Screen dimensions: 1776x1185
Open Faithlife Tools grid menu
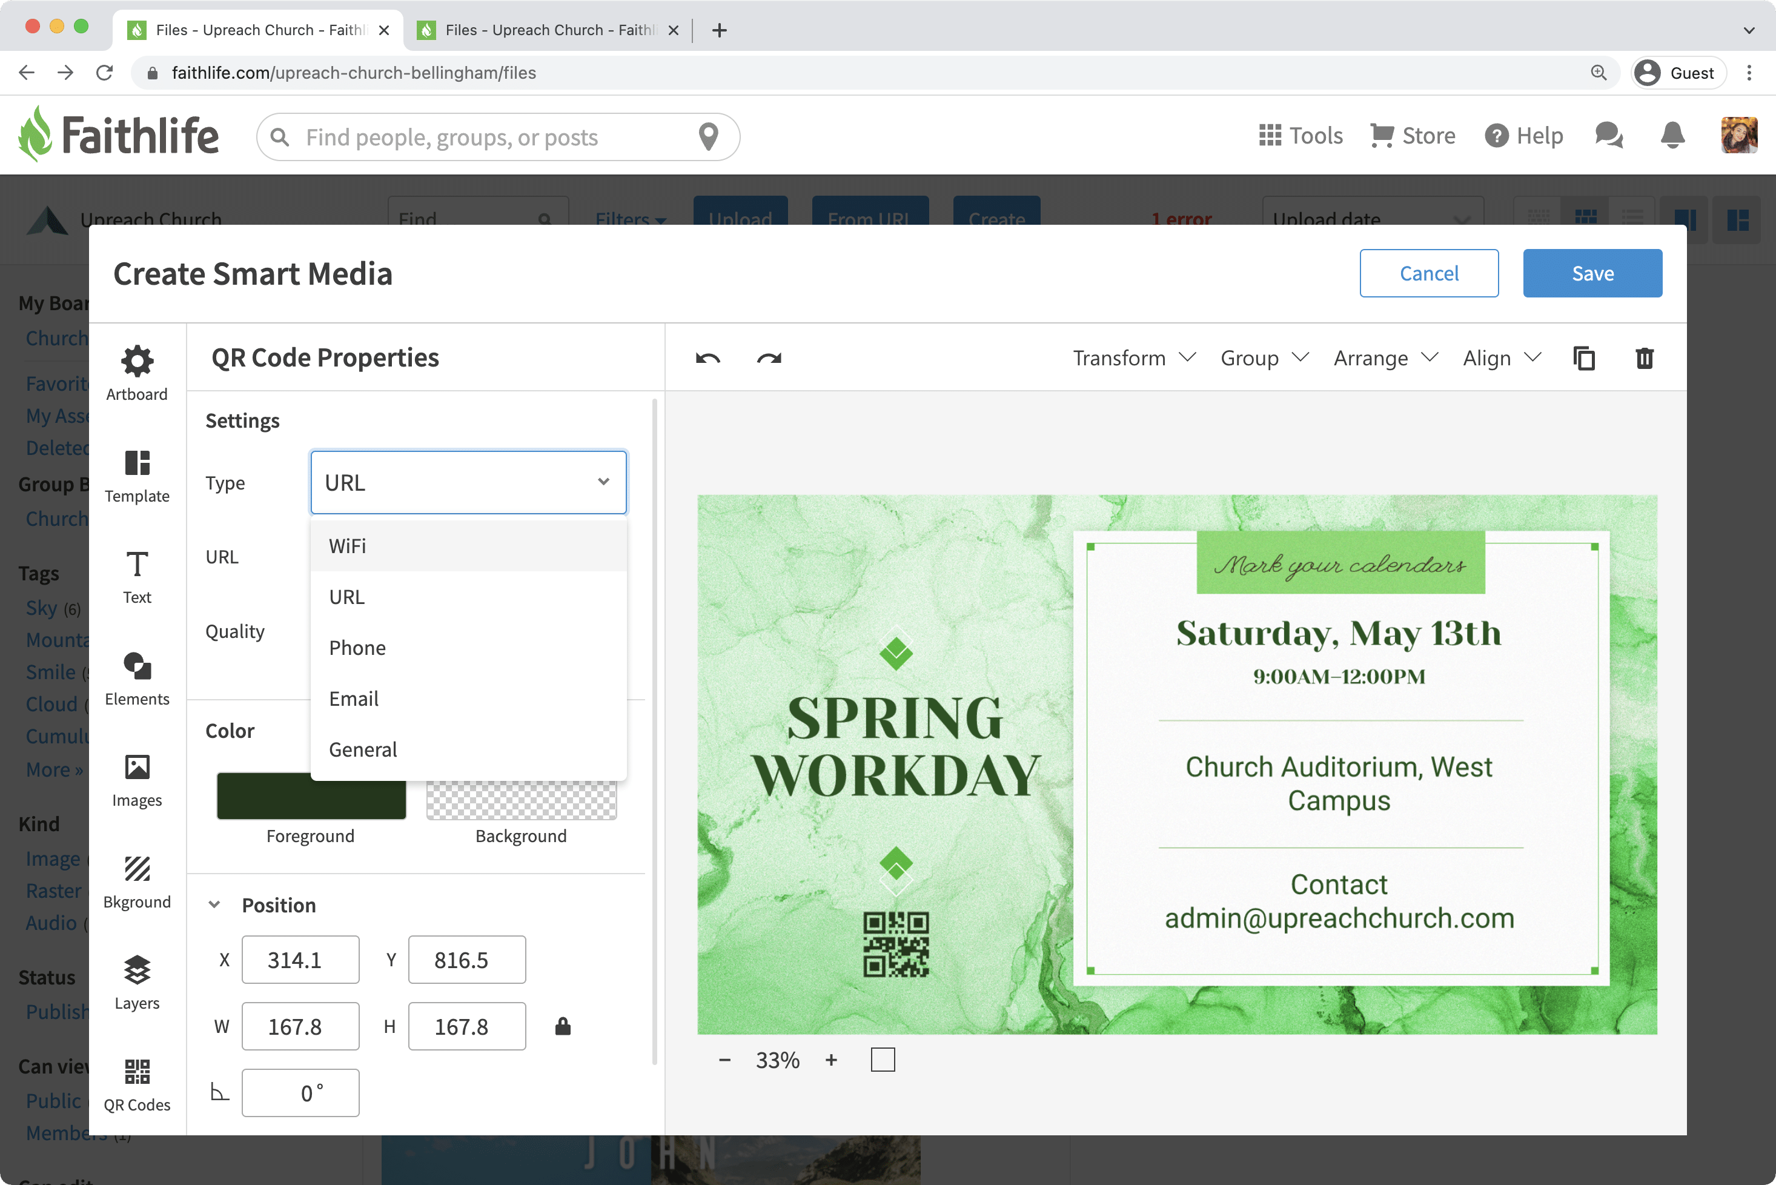tap(1300, 136)
